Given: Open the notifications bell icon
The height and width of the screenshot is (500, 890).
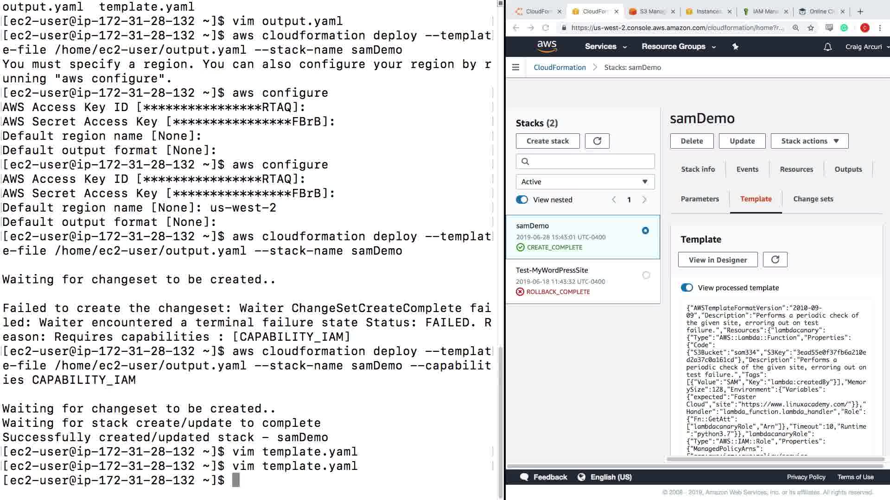Looking at the screenshot, I should tap(827, 47).
